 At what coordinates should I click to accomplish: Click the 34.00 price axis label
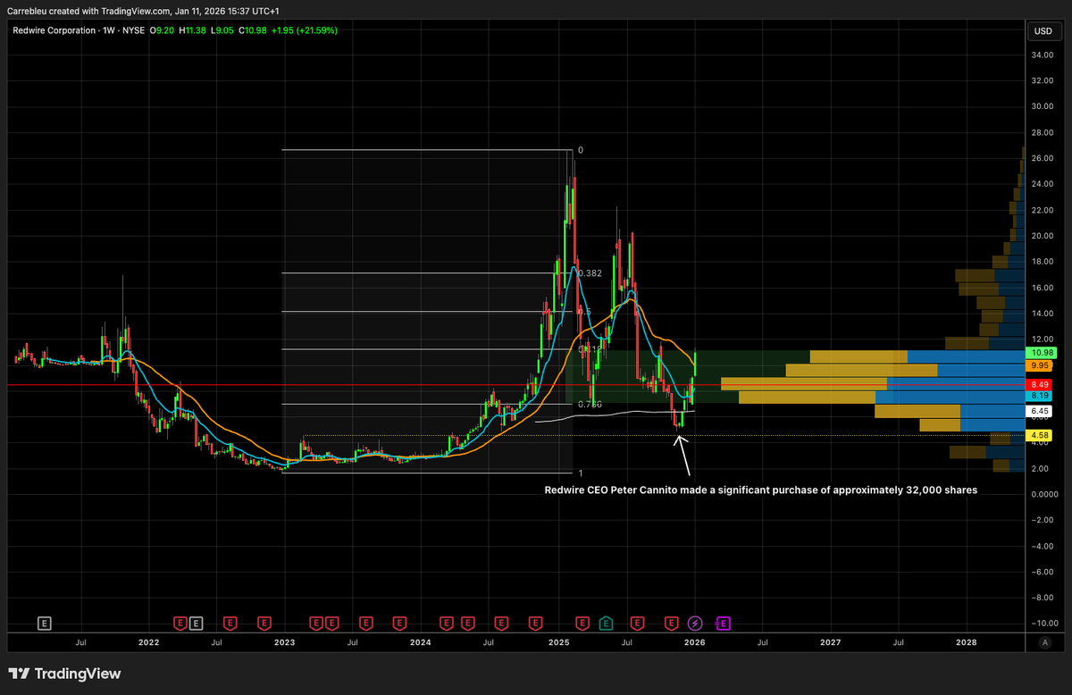coord(1043,54)
